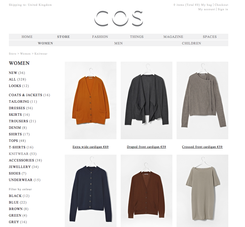Filter by colour BLUE (22)
Screen dimensions: 245x227
click(18, 202)
